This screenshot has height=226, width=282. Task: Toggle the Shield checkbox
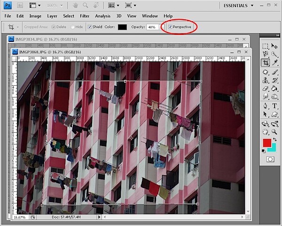(90, 27)
